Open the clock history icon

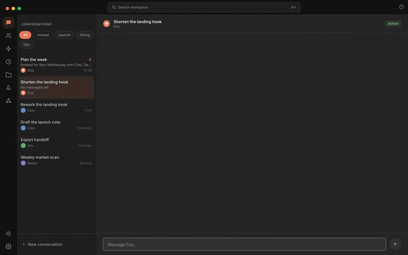8,62
